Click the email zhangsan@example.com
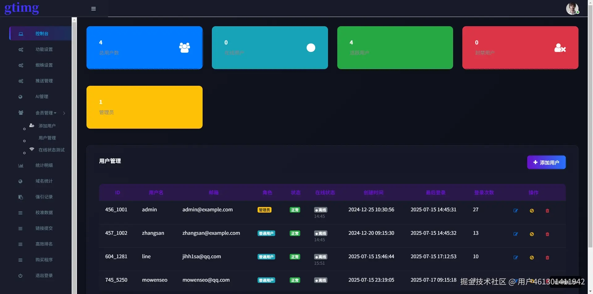The height and width of the screenshot is (294, 593). (211, 233)
